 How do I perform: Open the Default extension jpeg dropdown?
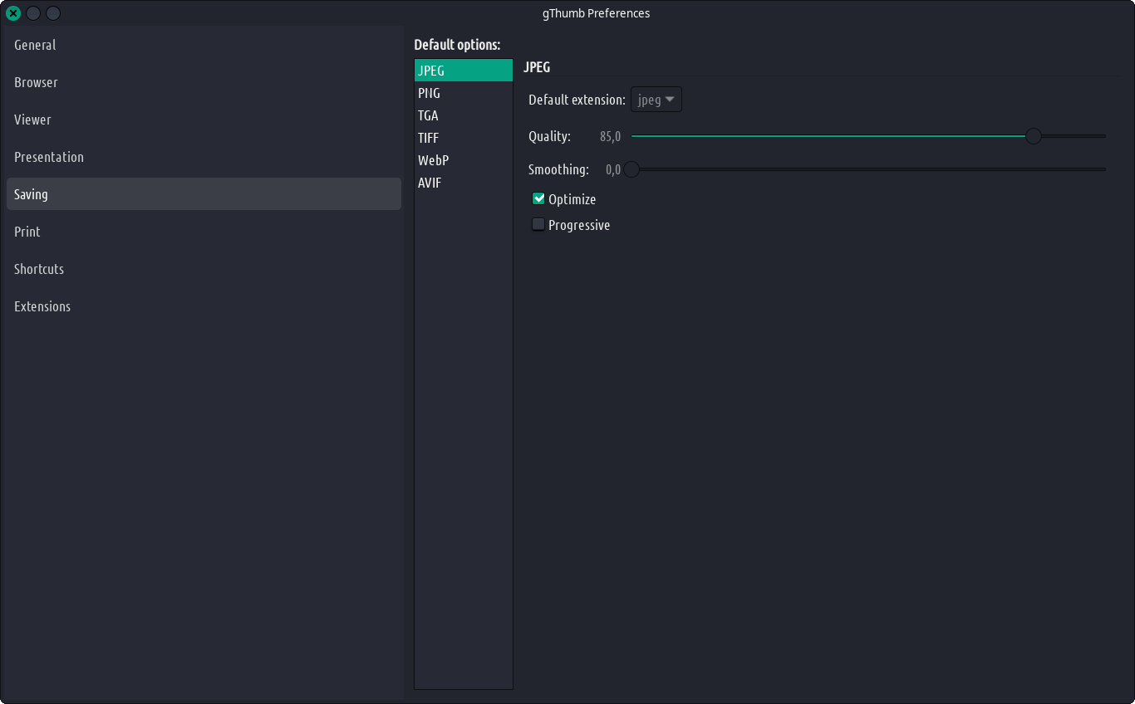coord(656,100)
